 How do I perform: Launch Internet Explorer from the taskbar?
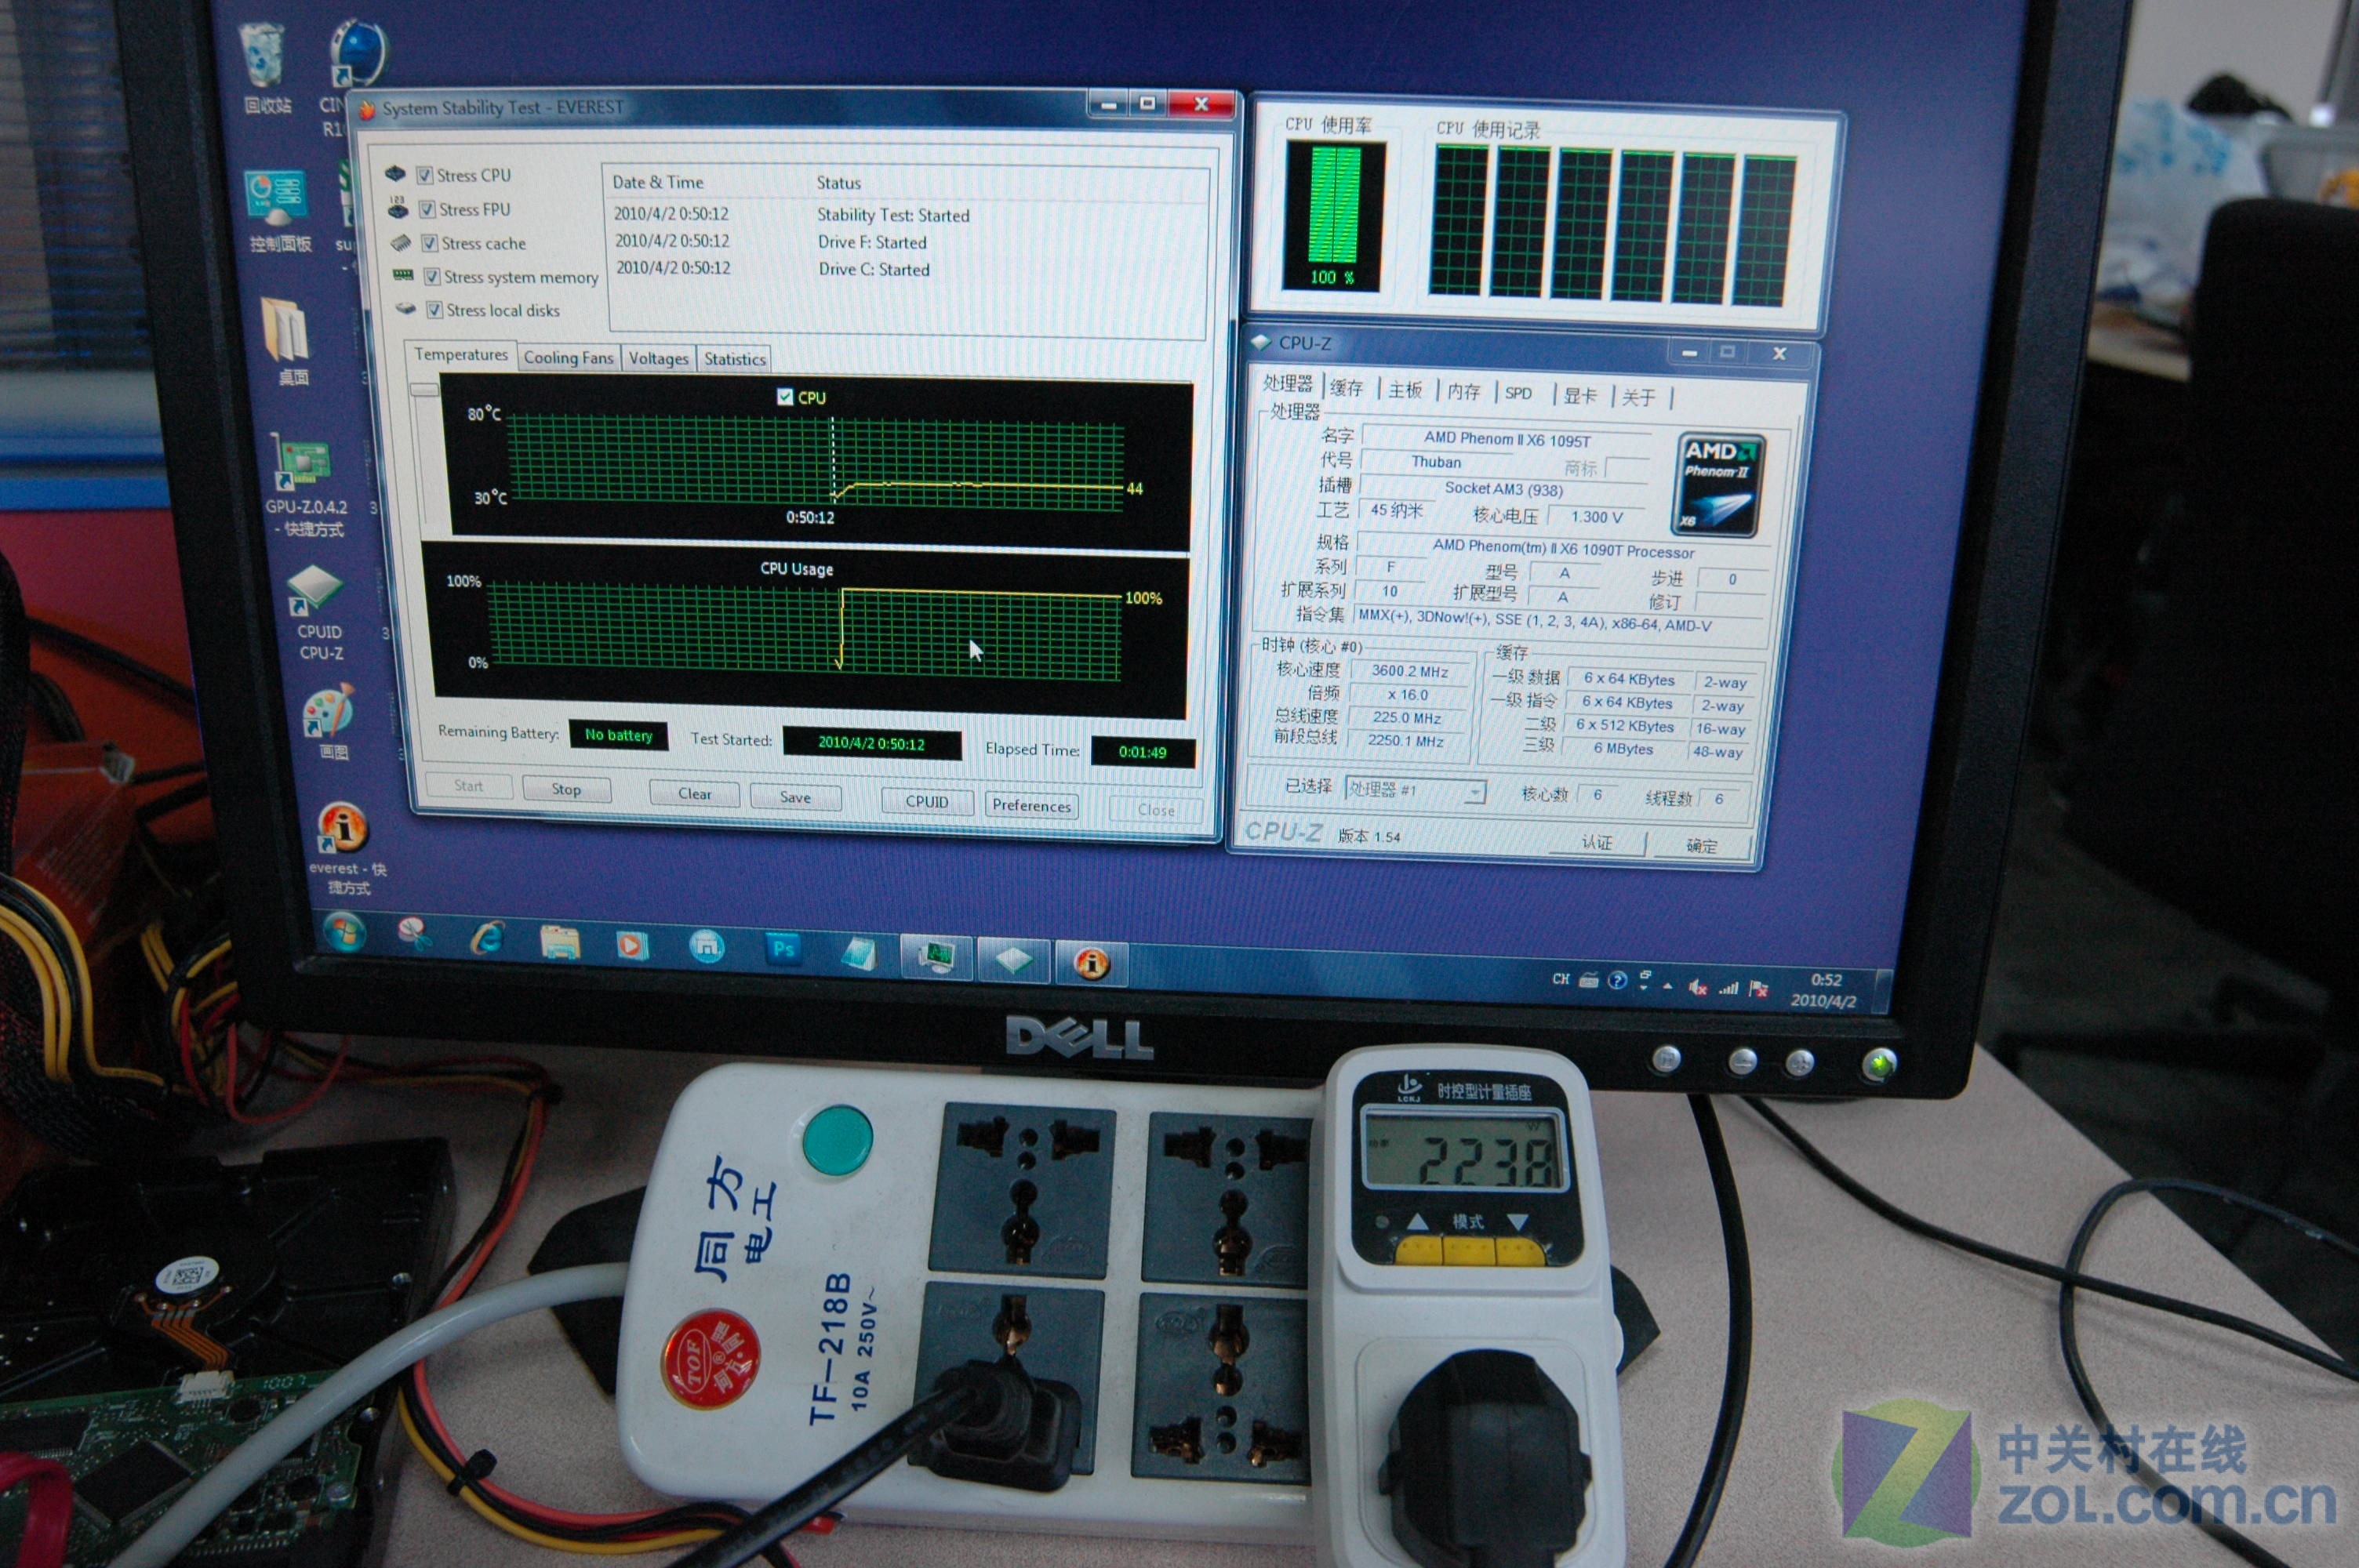coord(487,938)
